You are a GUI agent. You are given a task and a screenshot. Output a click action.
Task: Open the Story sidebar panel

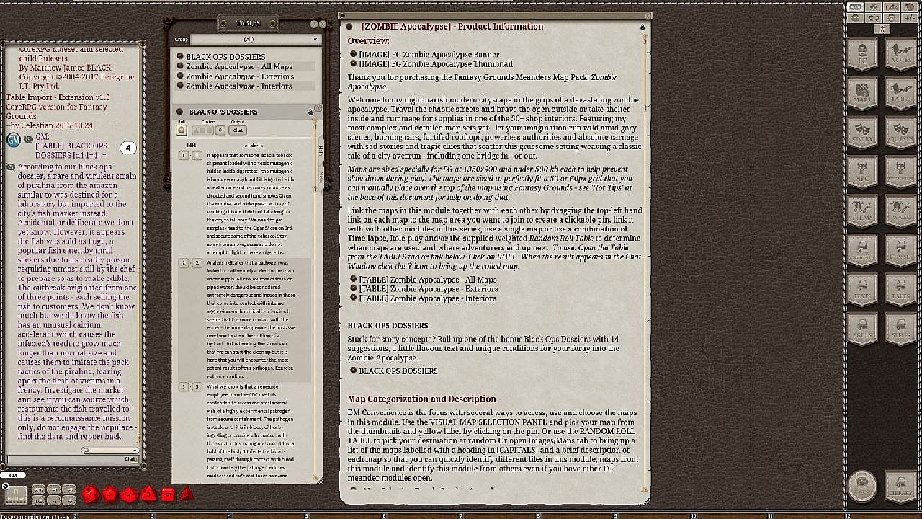pos(861,132)
